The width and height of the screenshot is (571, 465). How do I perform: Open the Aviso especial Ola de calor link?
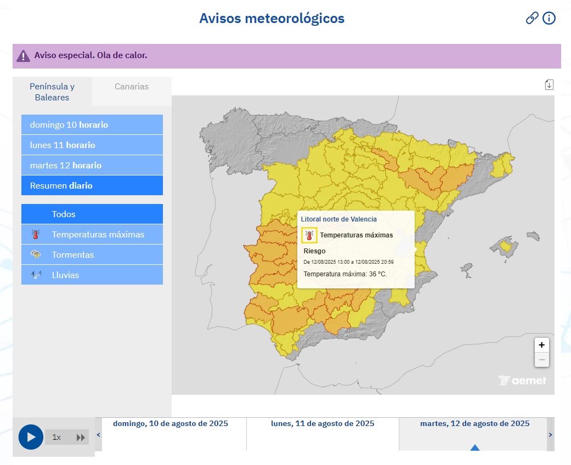pyautogui.click(x=91, y=55)
